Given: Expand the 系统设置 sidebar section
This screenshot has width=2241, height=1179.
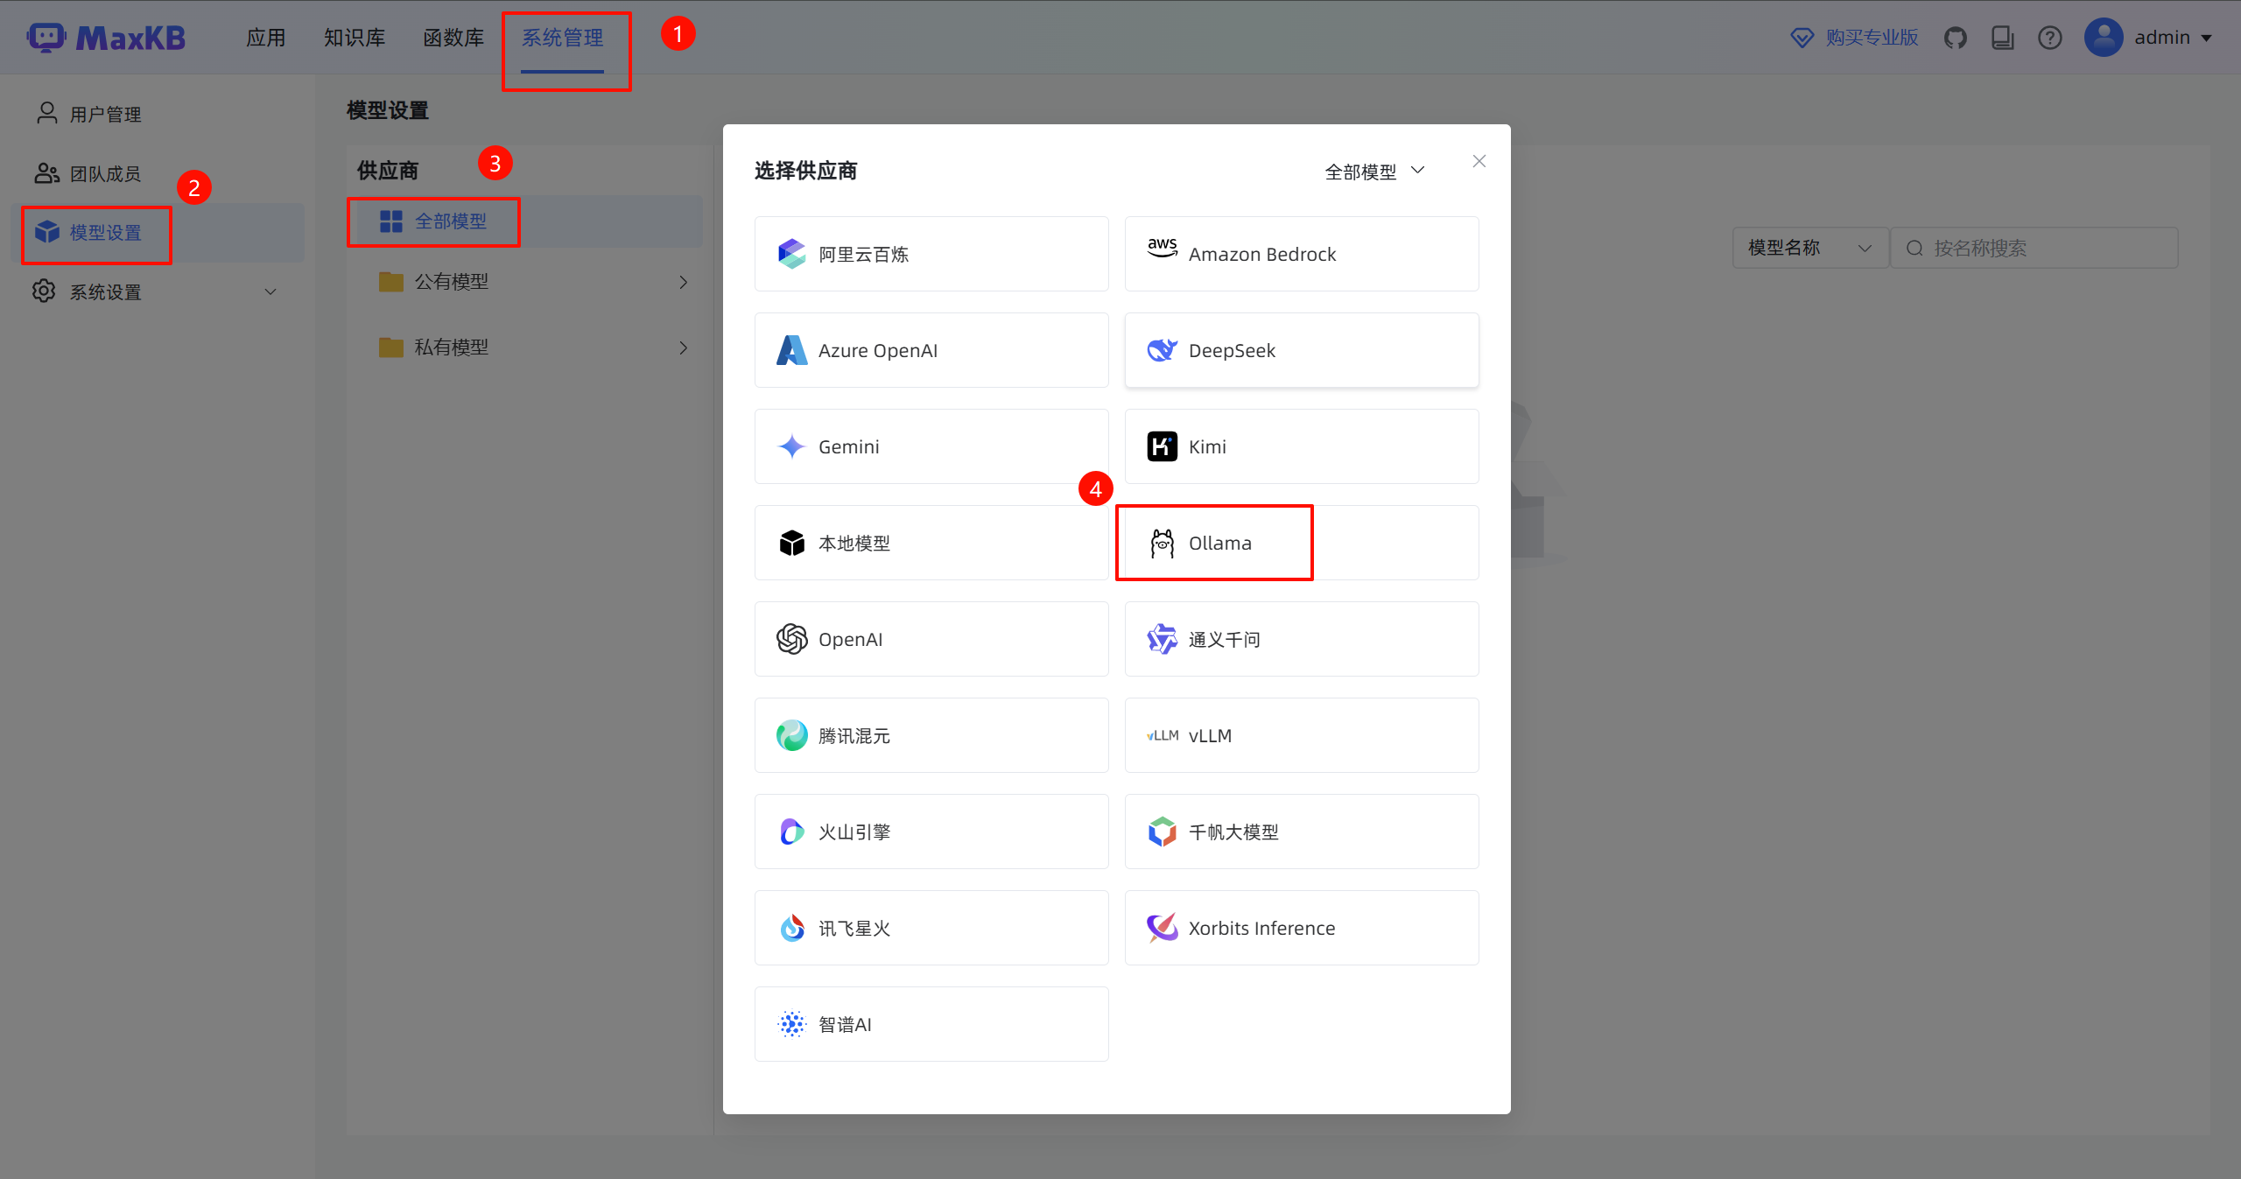Looking at the screenshot, I should [158, 291].
